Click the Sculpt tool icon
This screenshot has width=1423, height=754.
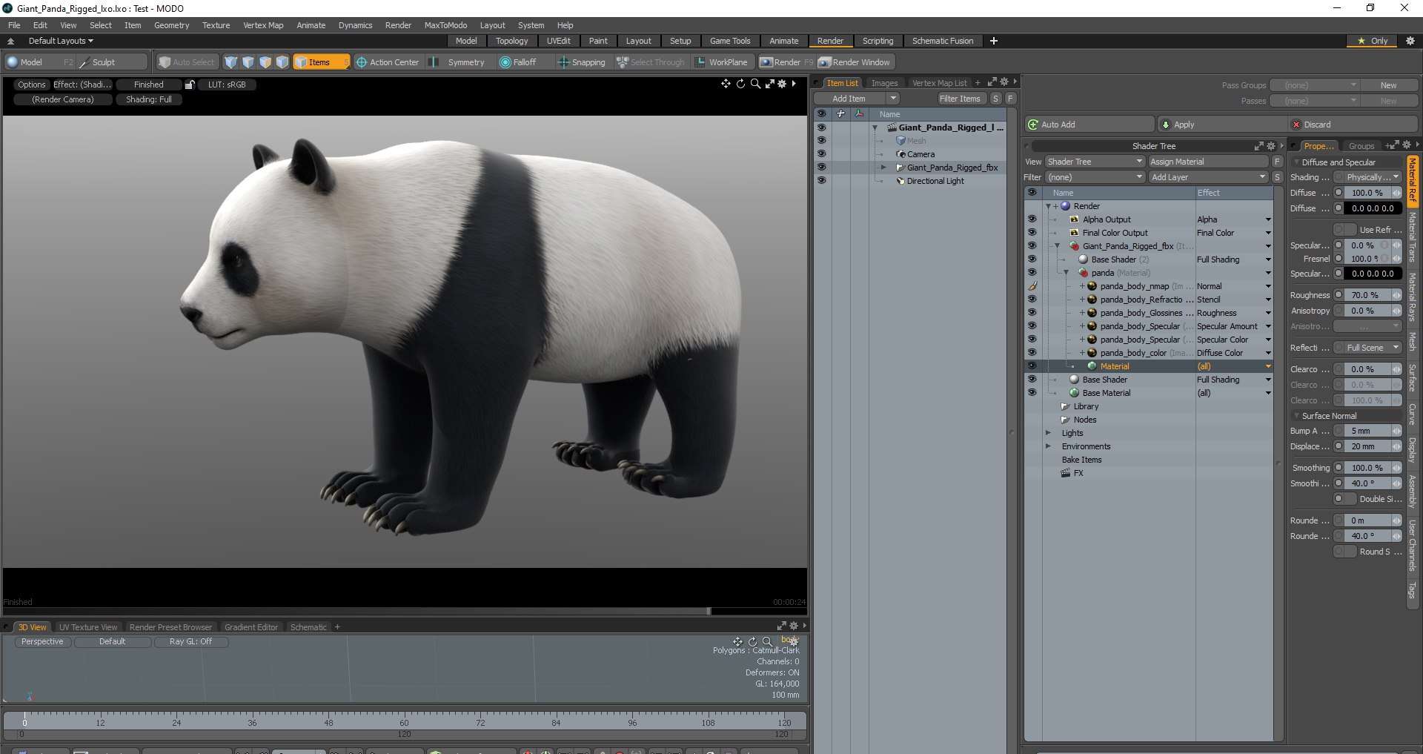click(84, 62)
